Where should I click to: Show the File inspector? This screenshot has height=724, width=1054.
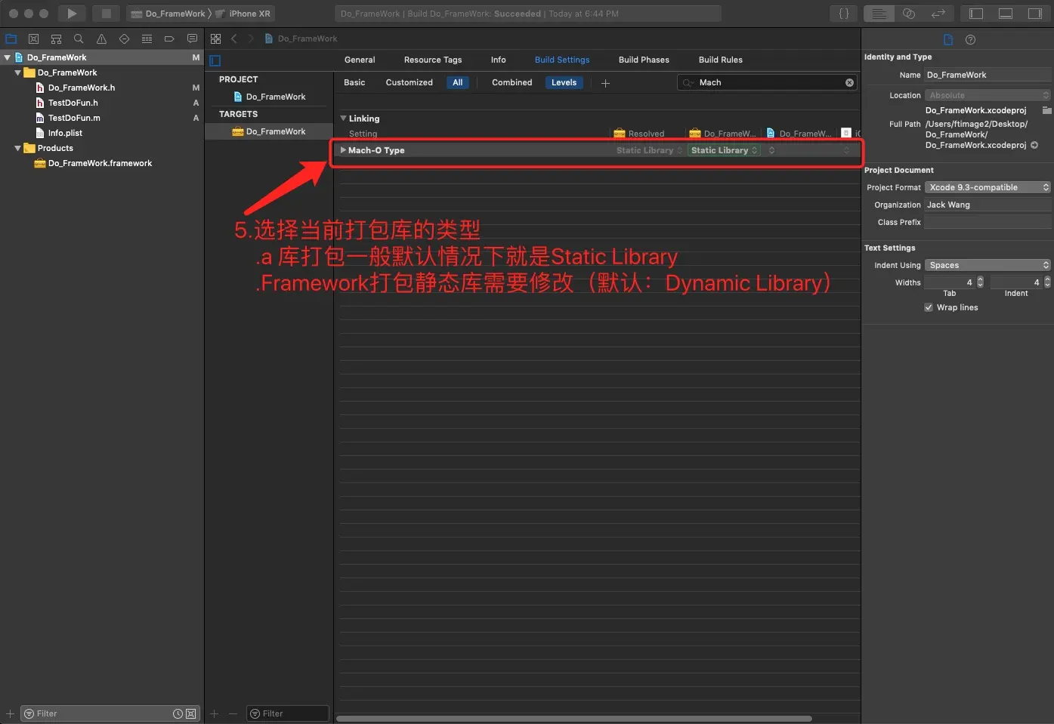point(948,39)
